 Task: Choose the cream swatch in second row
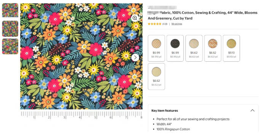(x=156, y=76)
